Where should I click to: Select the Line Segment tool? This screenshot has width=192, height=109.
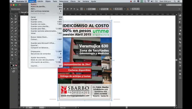click(x=16, y=25)
